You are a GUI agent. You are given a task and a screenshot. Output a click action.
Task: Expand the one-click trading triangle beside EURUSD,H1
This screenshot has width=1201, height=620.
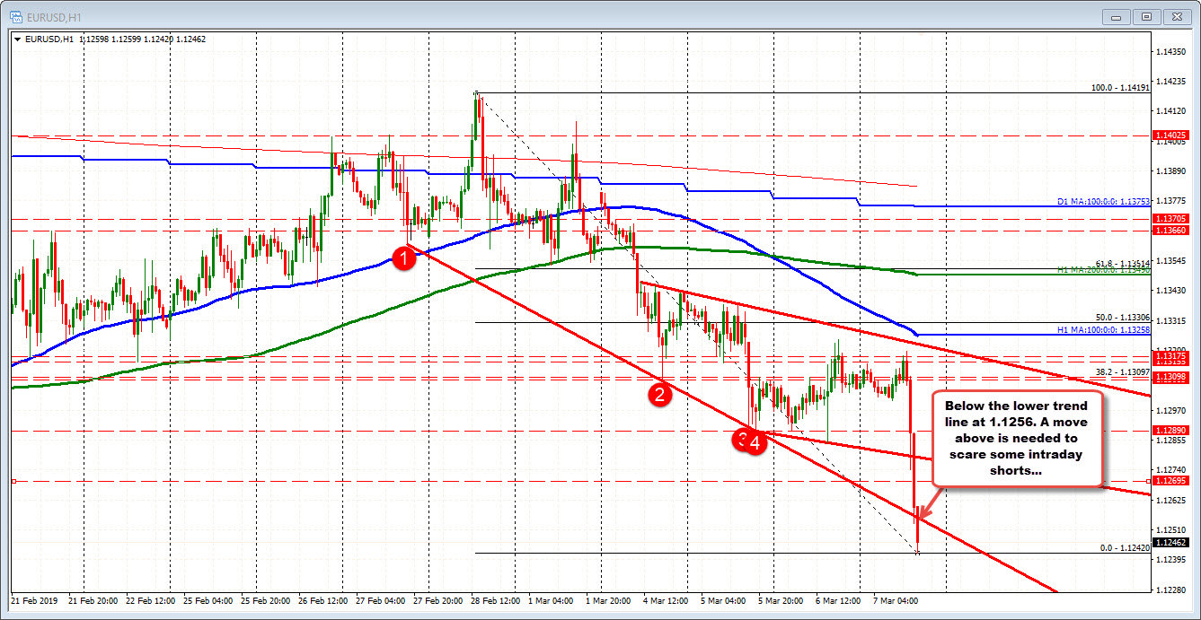(17, 39)
